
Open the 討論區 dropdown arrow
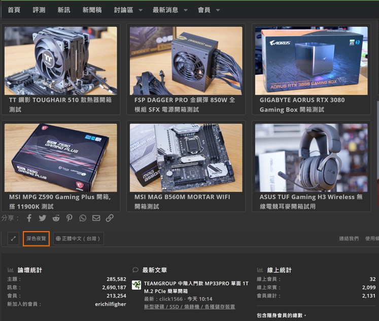tap(141, 10)
